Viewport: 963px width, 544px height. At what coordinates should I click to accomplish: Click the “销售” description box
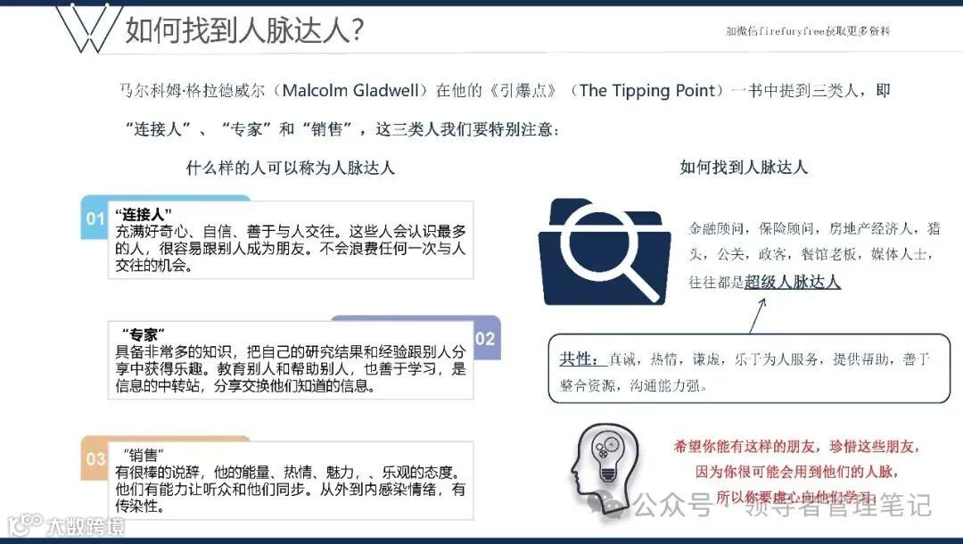pos(291,480)
